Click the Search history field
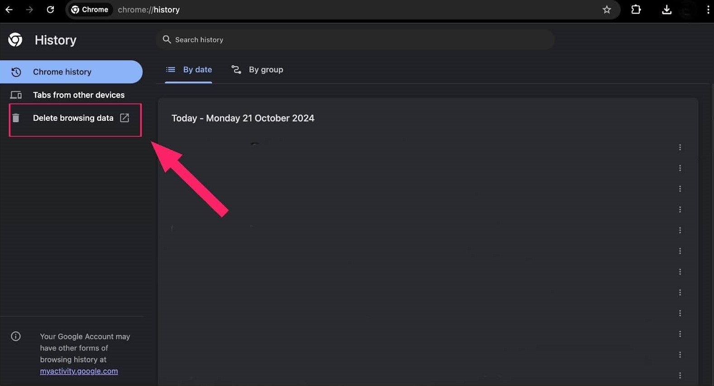This screenshot has height=386, width=714. coord(355,40)
